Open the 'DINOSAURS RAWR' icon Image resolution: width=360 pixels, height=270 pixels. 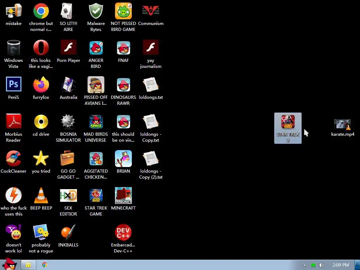click(x=123, y=85)
